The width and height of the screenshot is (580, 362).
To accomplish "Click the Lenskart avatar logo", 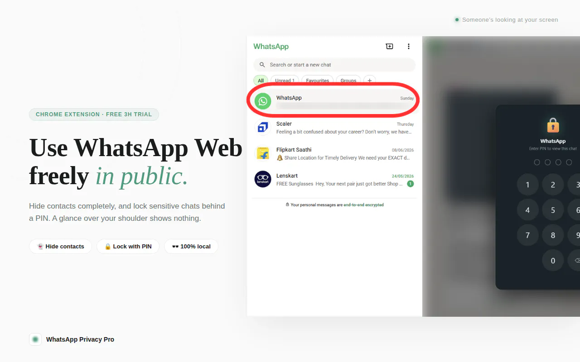I will 263,179.
